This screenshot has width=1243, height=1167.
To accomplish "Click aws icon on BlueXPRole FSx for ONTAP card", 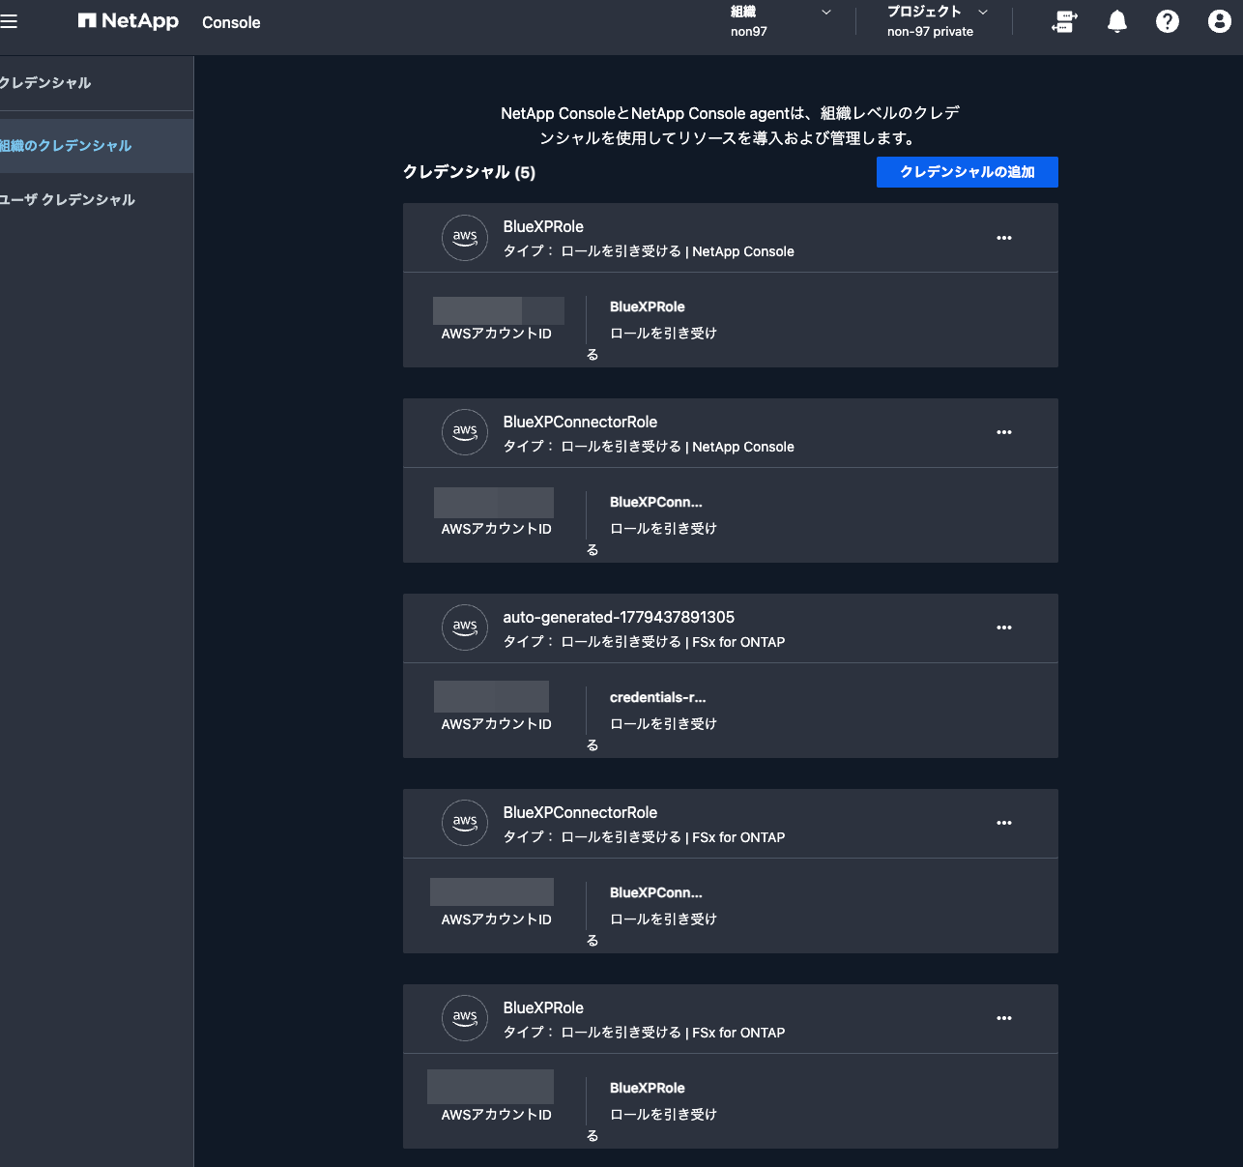I will tap(465, 1018).
